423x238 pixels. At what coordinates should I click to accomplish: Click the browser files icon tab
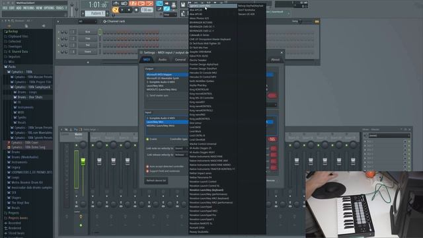click(x=26, y=26)
